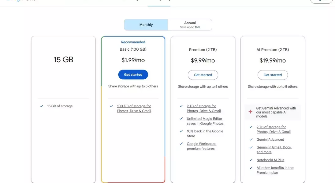Click checkmark beside 100 GB of storage
Viewport: 335px width, 183px height.
(111, 106)
